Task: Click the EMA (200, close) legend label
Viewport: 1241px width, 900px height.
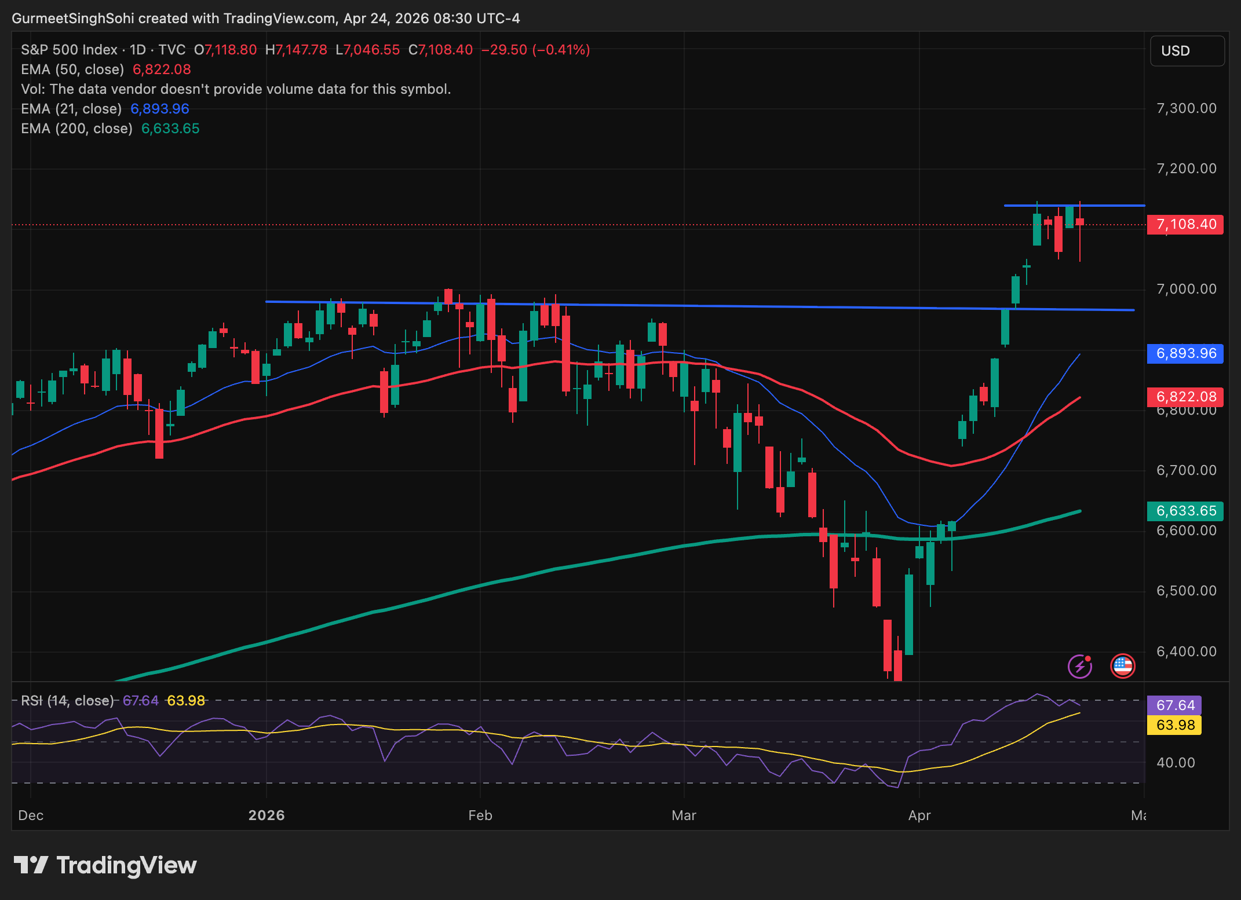Action: [77, 129]
